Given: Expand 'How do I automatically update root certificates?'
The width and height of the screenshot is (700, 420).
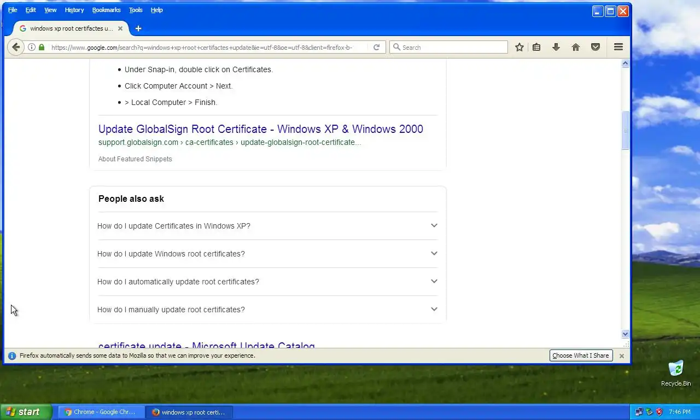Looking at the screenshot, I should pyautogui.click(x=268, y=282).
